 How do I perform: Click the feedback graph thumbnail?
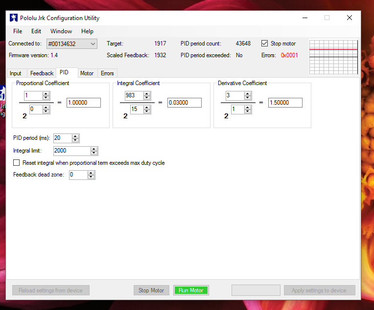pos(333,57)
